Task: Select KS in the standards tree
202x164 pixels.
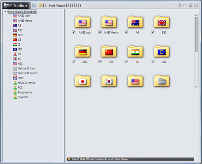Action: coord(19,59)
